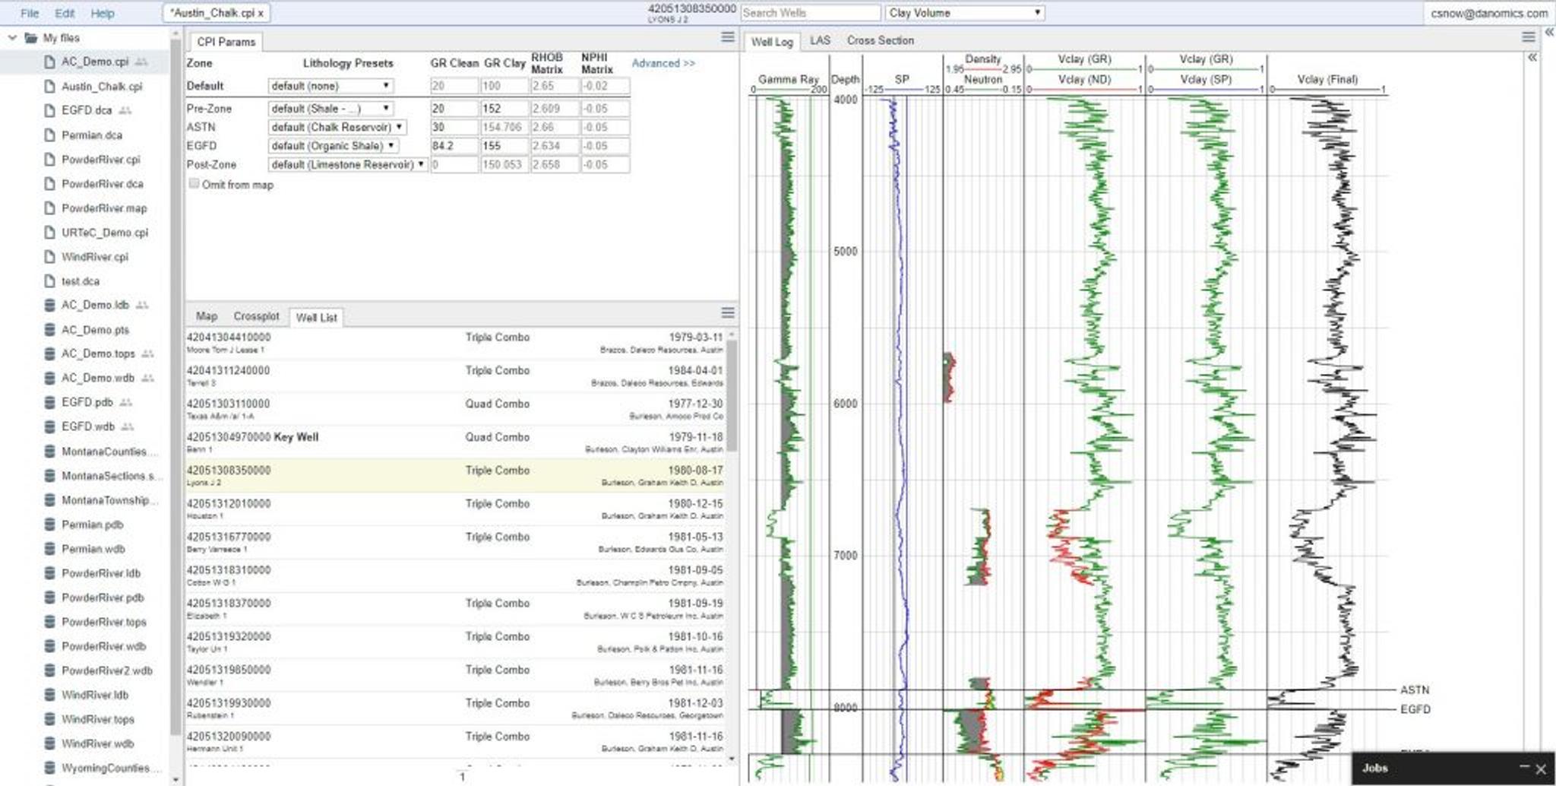The image size is (1556, 786).
Task: Open the Well List panel hamburger menu
Action: (727, 313)
